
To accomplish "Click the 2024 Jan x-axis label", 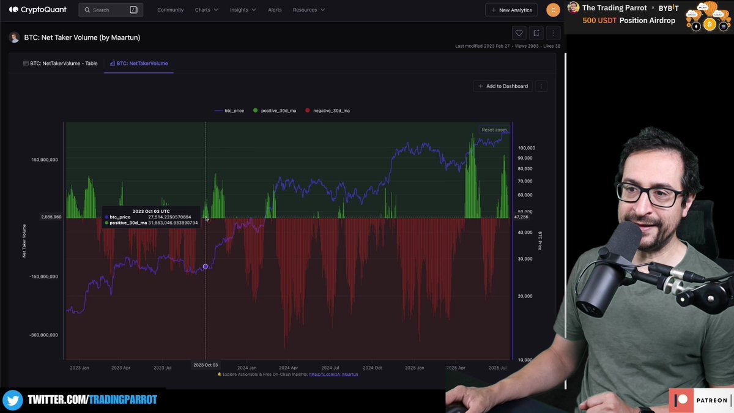I will [x=247, y=368].
